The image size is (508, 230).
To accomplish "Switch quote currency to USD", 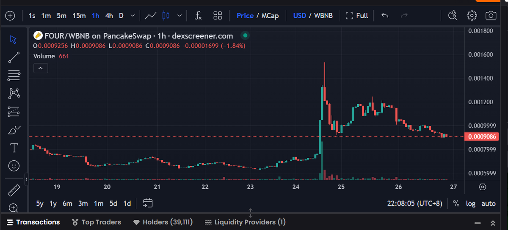I will pos(300,16).
